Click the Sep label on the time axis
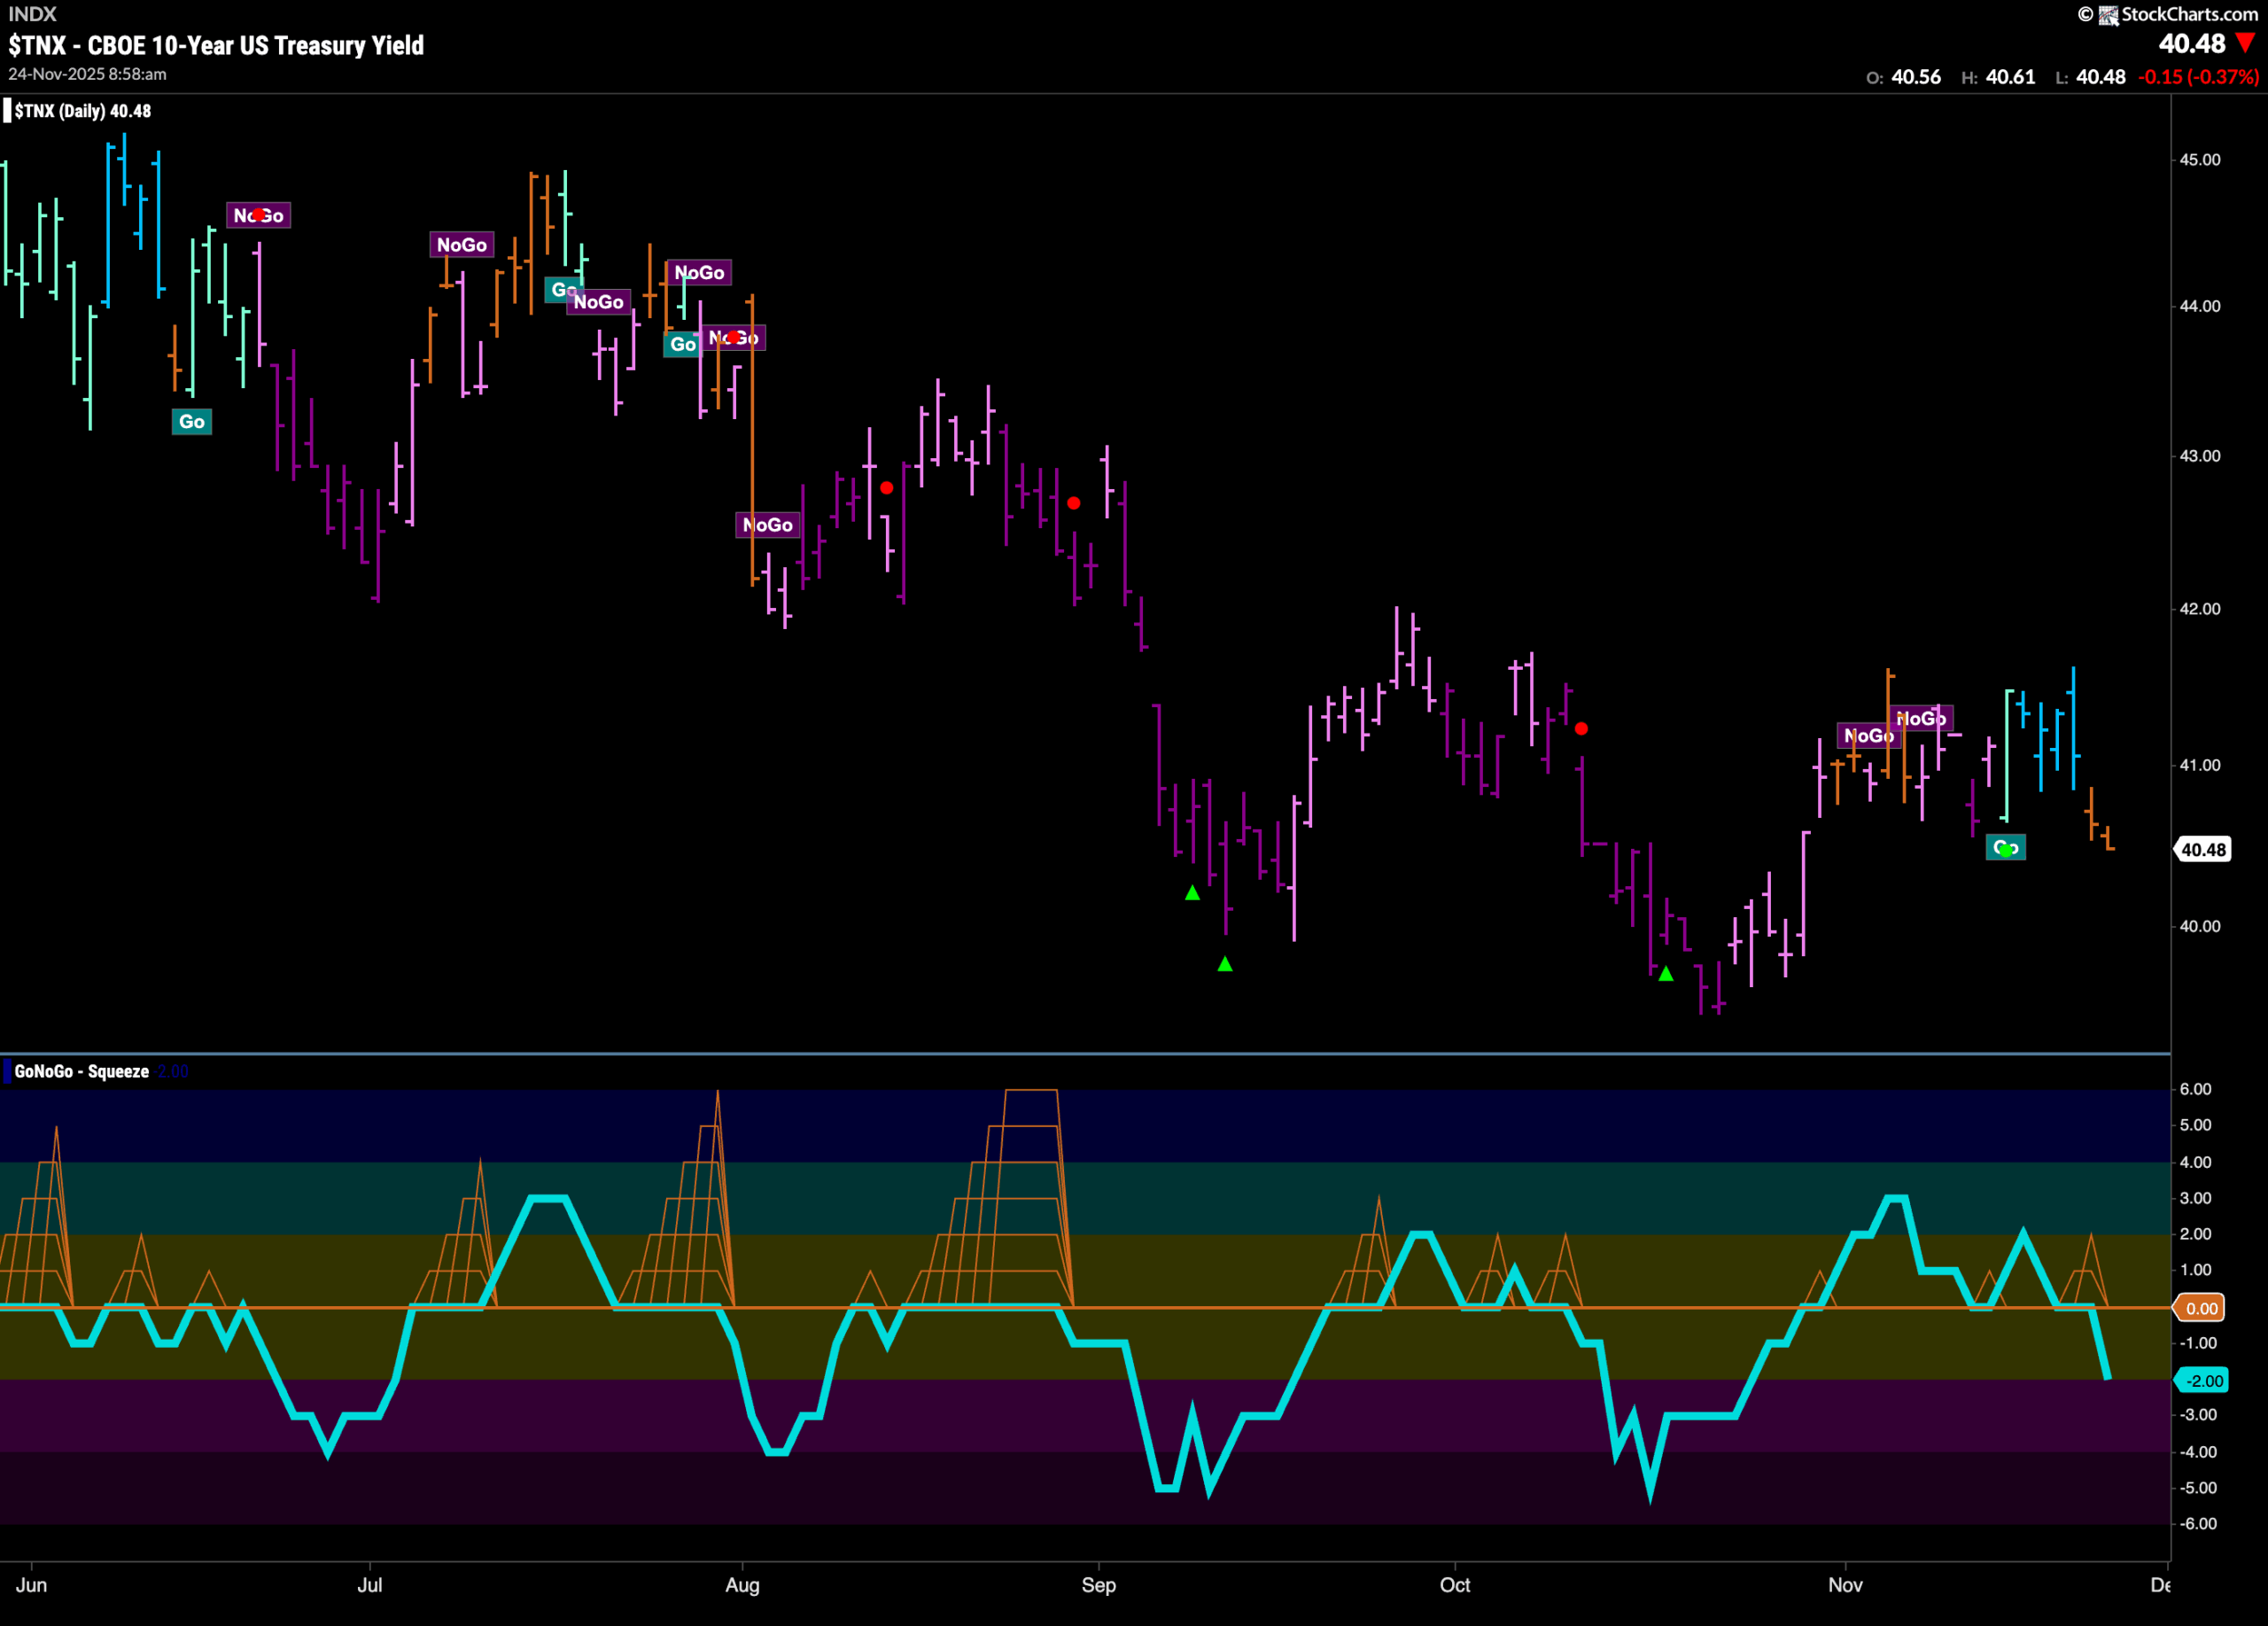Screen dimensions: 2268x1626 point(1098,1585)
